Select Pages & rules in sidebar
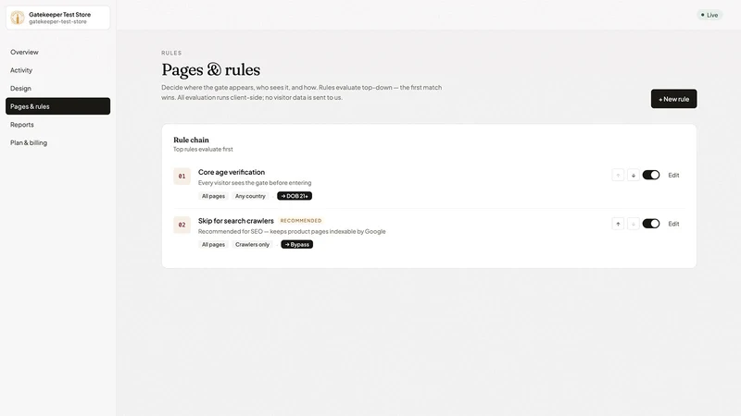This screenshot has width=741, height=416. [57, 106]
